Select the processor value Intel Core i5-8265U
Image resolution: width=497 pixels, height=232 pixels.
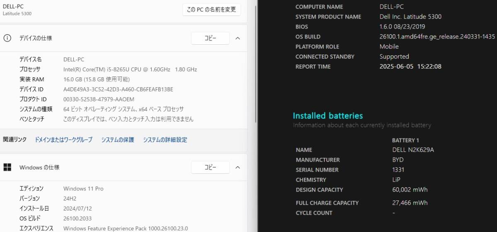coord(130,69)
